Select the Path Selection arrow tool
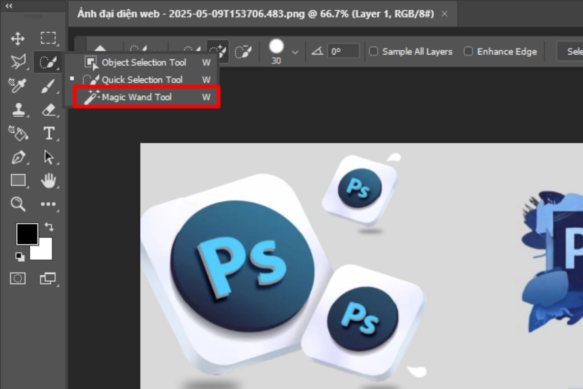Screen dimensions: 583x389 (49, 157)
